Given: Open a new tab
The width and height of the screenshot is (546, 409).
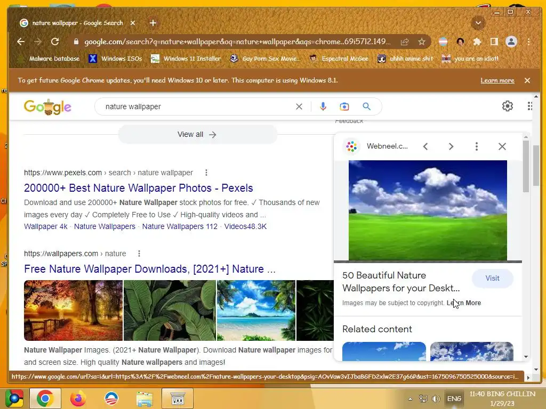Looking at the screenshot, I should 153,23.
